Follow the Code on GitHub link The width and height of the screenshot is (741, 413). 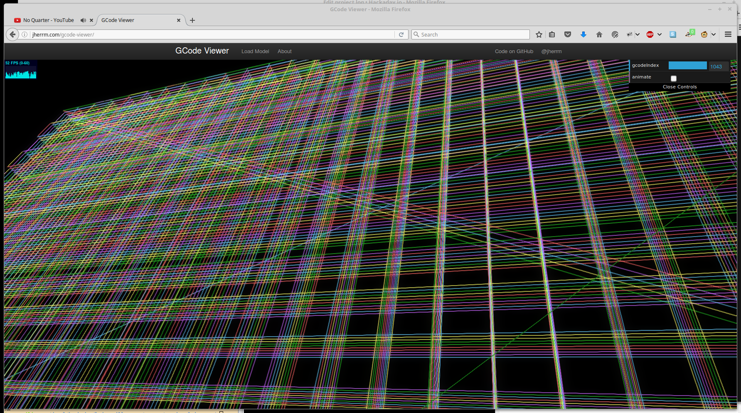click(x=514, y=51)
